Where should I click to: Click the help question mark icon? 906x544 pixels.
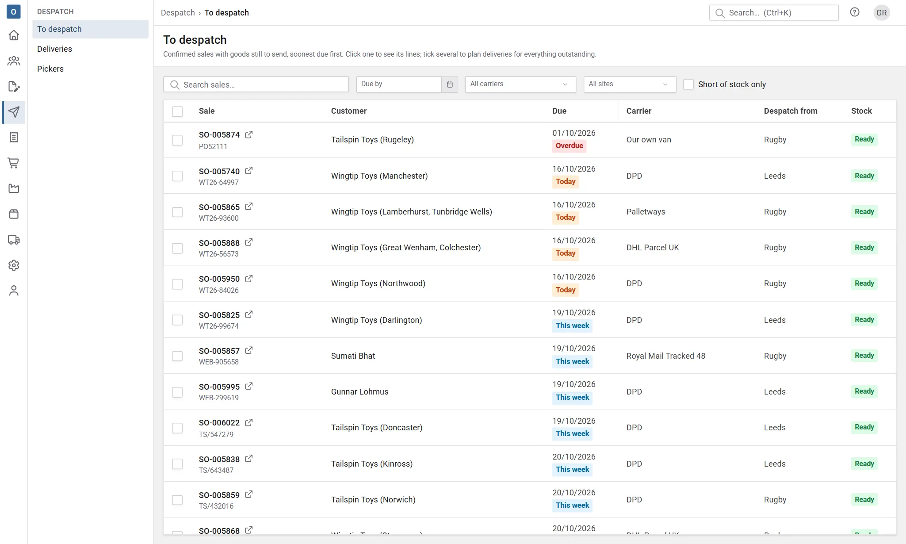pyautogui.click(x=855, y=12)
